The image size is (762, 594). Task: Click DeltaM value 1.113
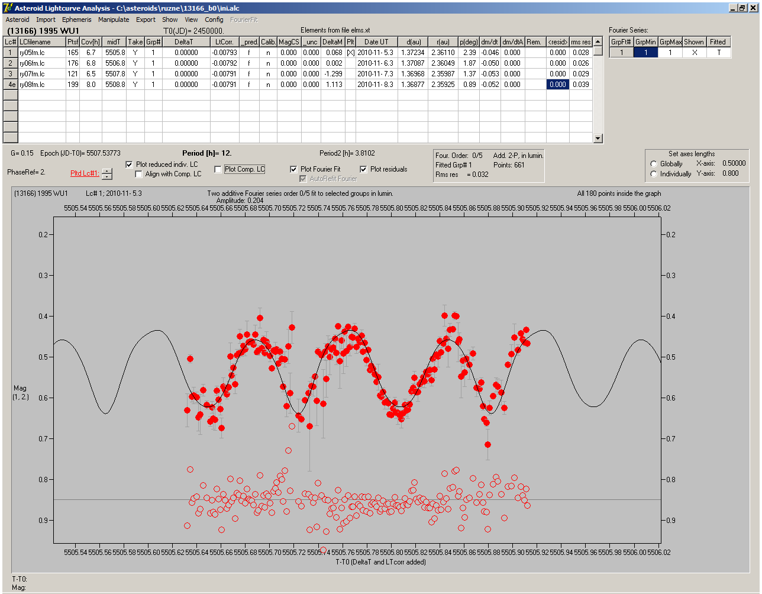333,85
